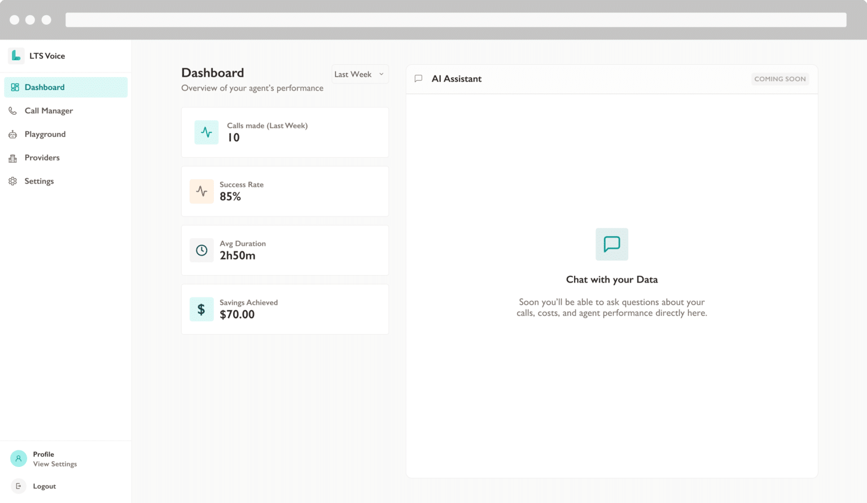Click the Providers building icon
Image resolution: width=867 pixels, height=503 pixels.
pos(12,157)
